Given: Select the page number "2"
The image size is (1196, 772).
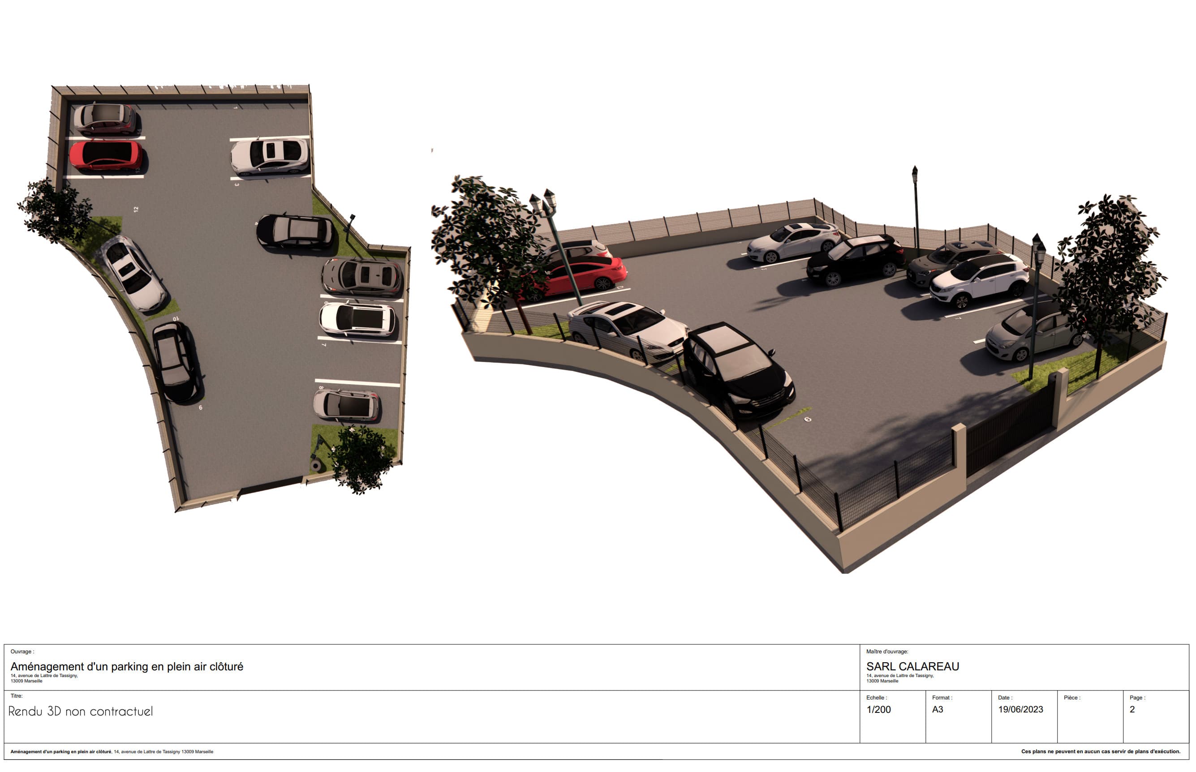Looking at the screenshot, I should [x=1132, y=710].
